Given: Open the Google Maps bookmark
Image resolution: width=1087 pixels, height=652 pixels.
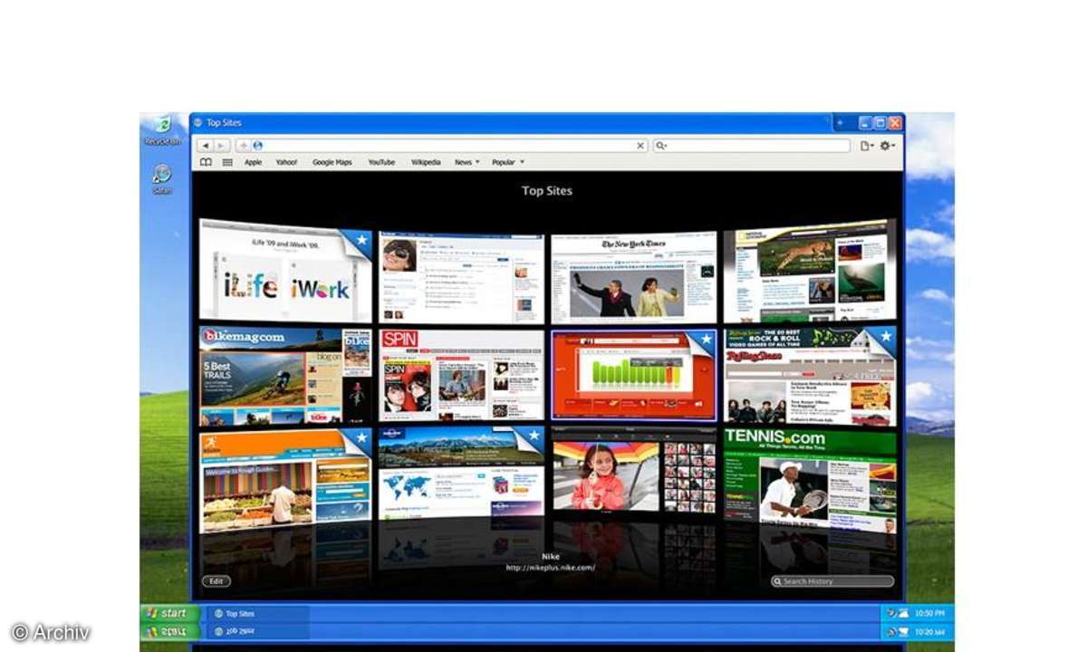Looking at the screenshot, I should coord(332,162).
